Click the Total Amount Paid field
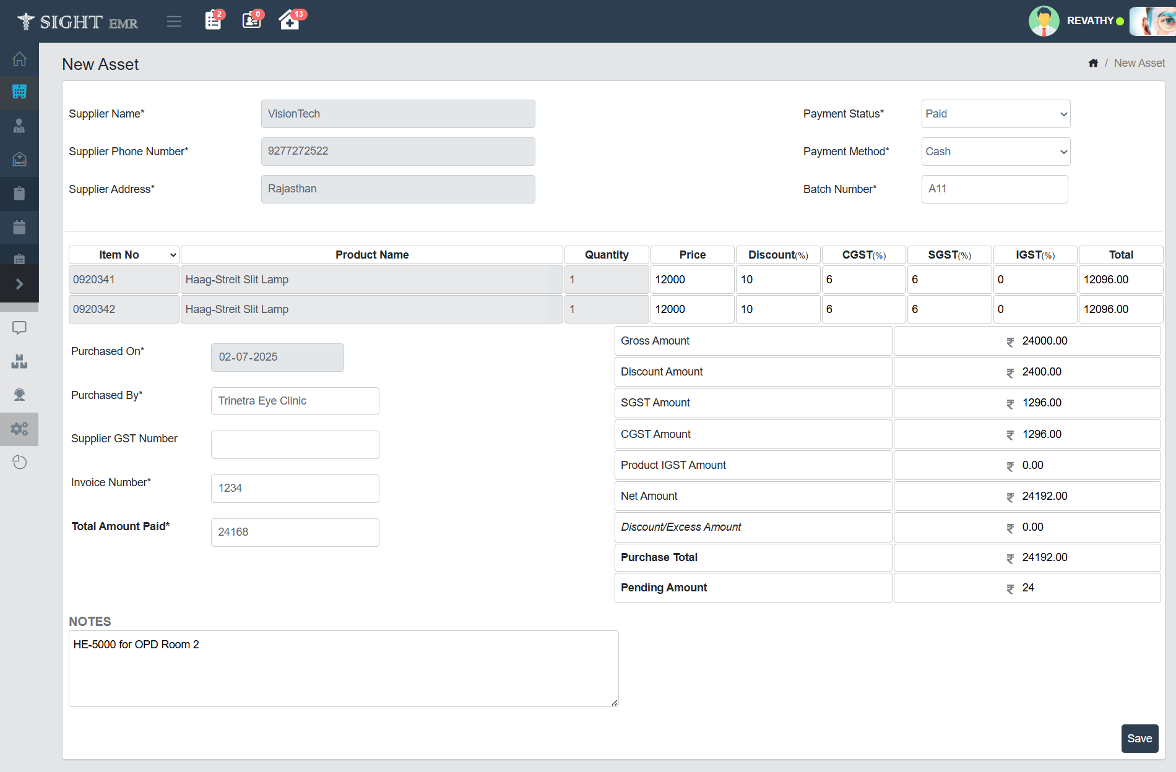Image resolution: width=1176 pixels, height=772 pixels. pos(295,532)
